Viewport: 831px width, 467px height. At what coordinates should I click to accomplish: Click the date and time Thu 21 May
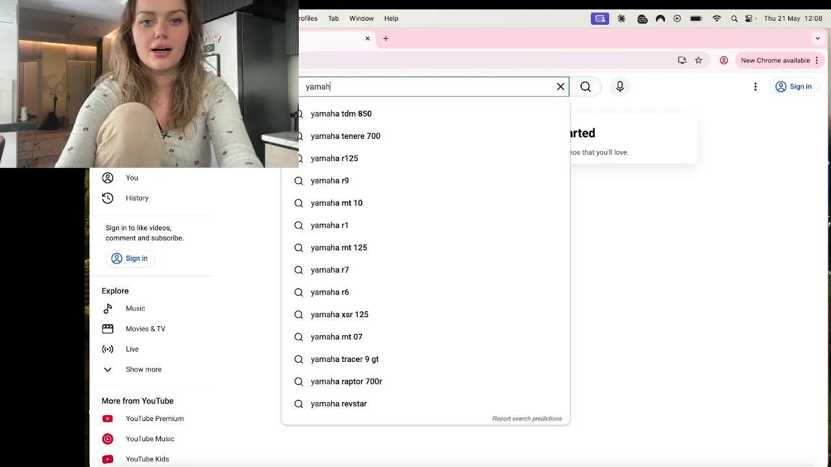point(793,19)
